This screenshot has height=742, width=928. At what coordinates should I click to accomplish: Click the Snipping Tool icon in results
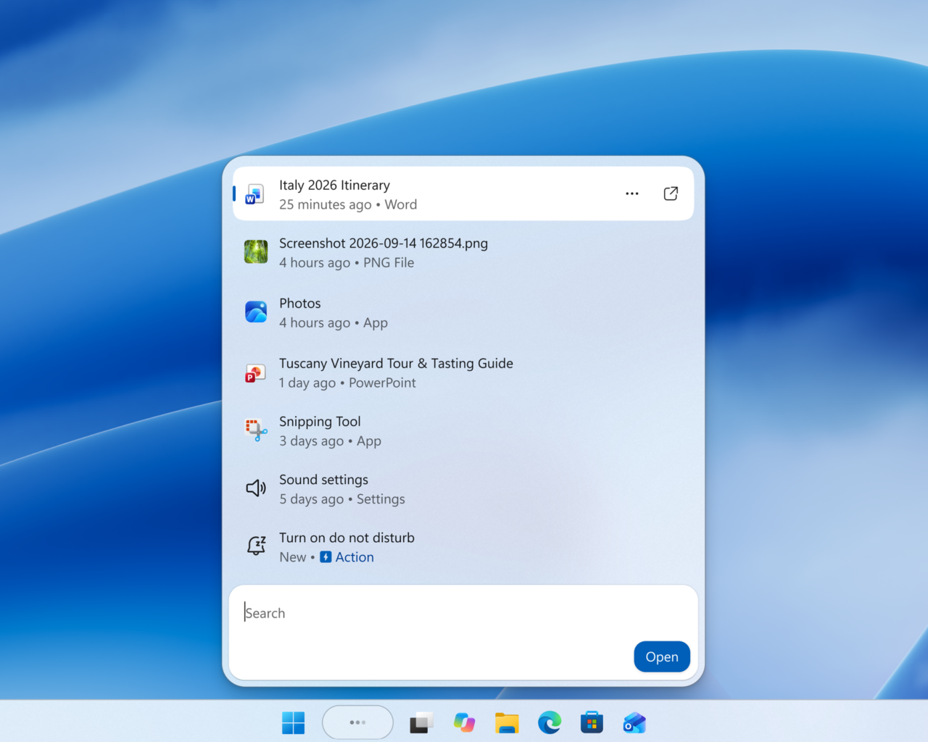[x=256, y=430]
